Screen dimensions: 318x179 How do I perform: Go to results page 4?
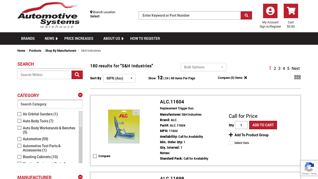[x=284, y=68]
